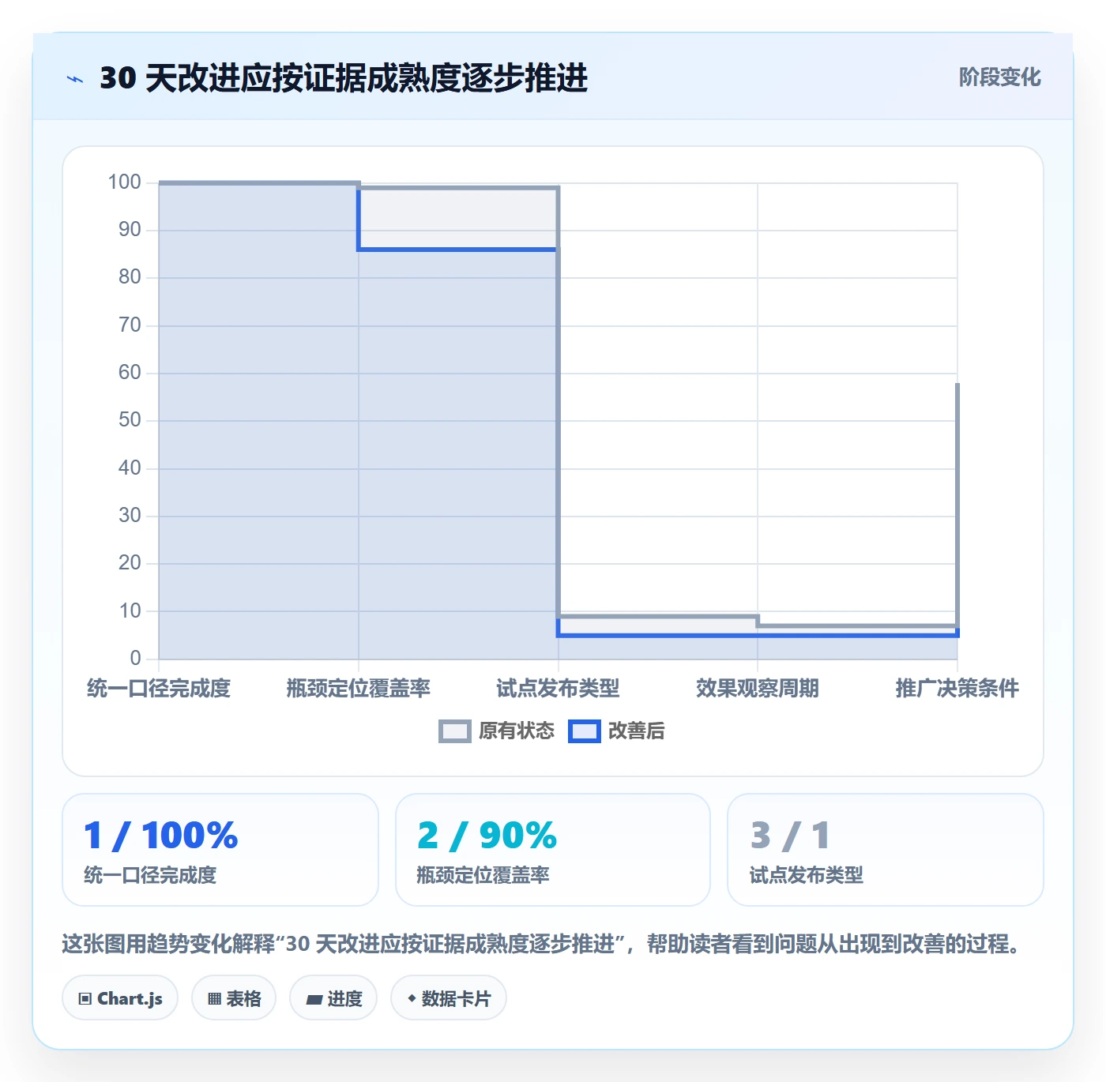Image resolution: width=1106 pixels, height=1082 pixels.
Task: Click the 效果观察周期 x-axis label
Action: coord(758,689)
